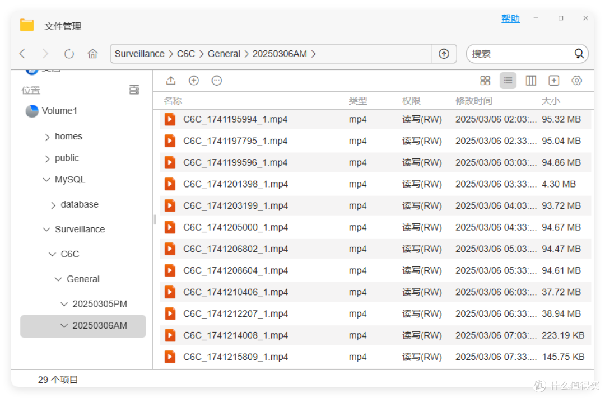The image size is (605, 398).
Task: Minimize the 文件管理 window
Action: 536,18
